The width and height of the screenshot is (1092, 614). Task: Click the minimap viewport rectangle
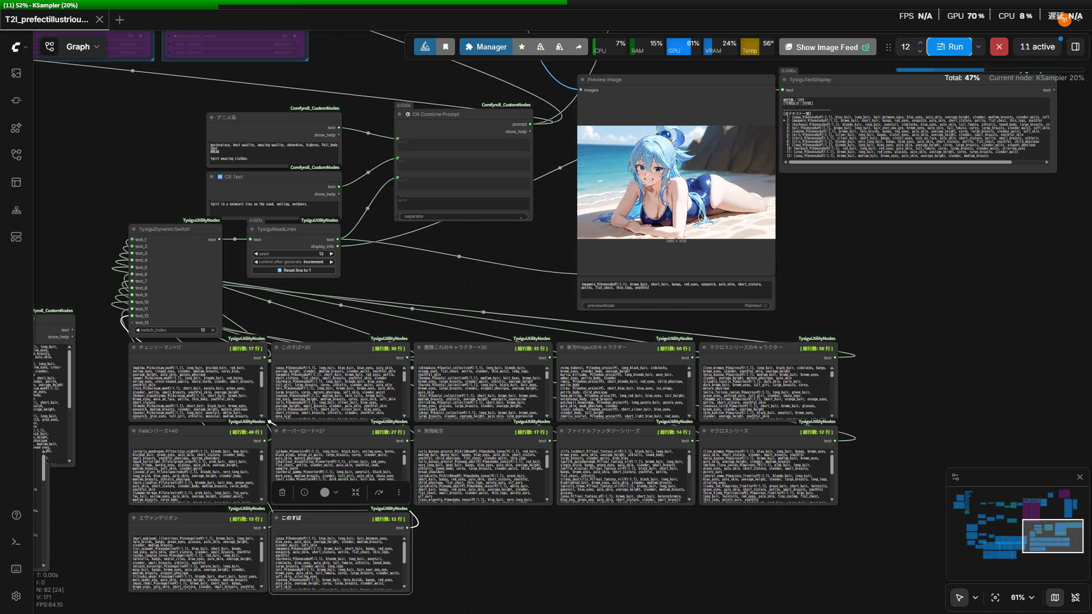pyautogui.click(x=1053, y=536)
